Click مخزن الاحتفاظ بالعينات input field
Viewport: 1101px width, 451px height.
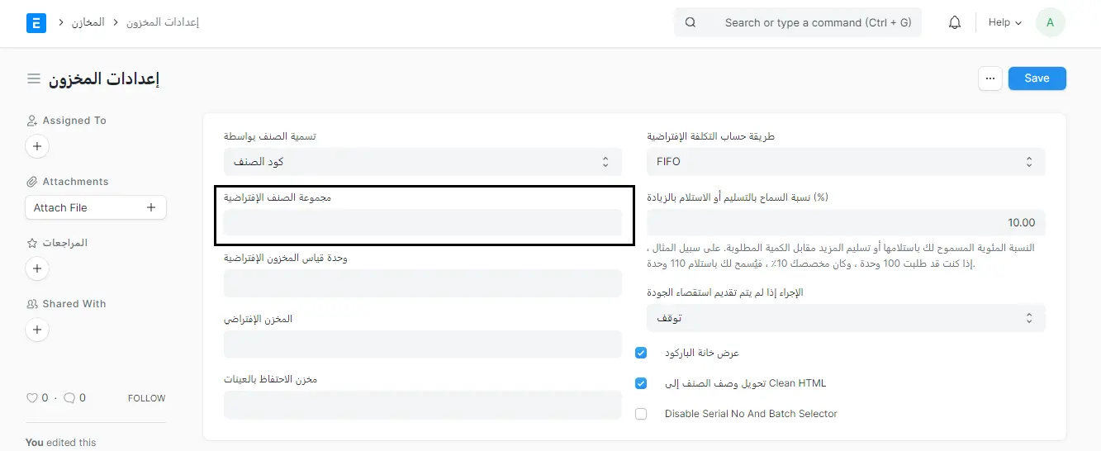coord(423,405)
